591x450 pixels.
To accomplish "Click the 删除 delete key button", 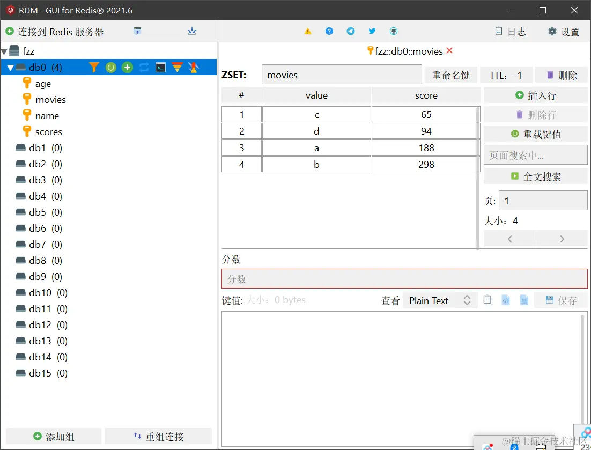I will [x=561, y=75].
